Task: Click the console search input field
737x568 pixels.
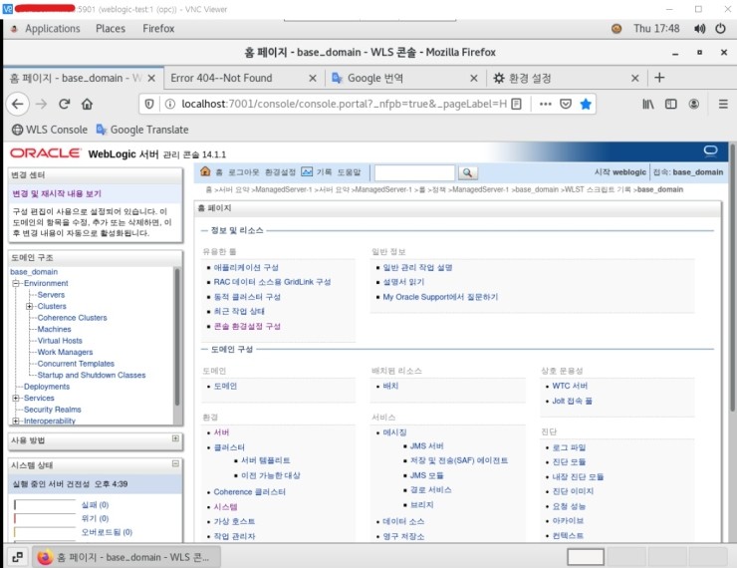Action: (x=414, y=172)
